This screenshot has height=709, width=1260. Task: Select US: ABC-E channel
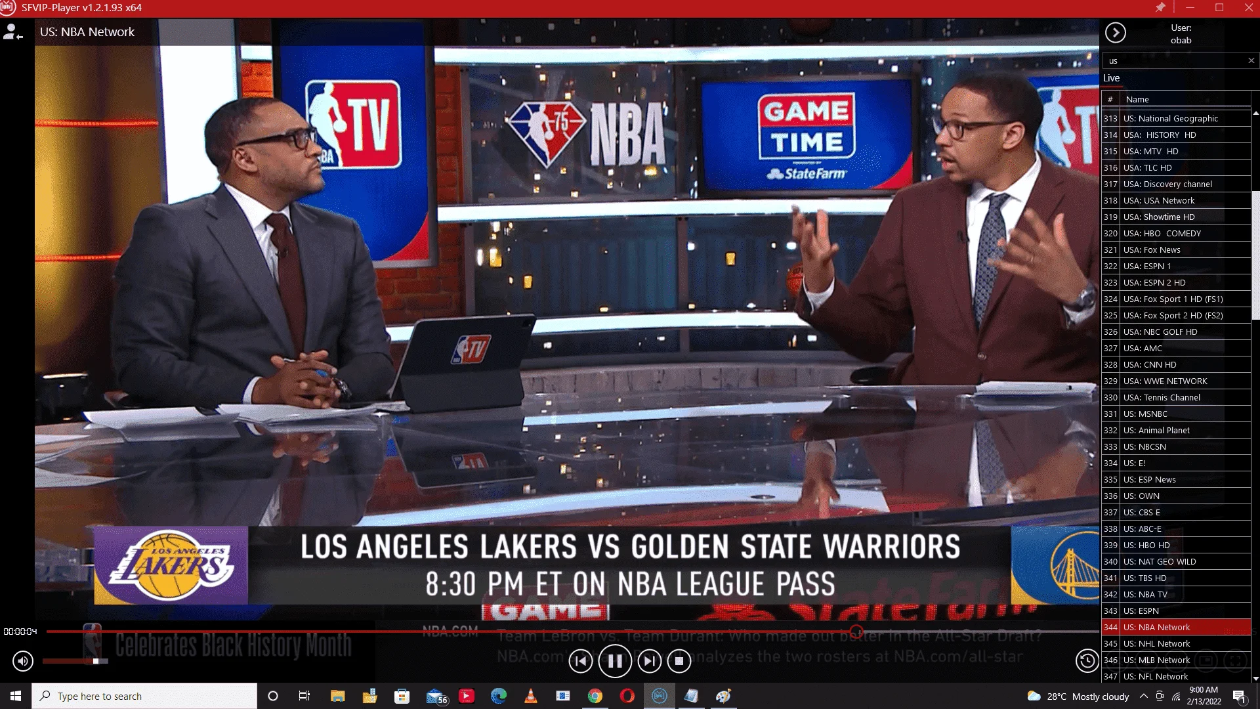tap(1176, 528)
